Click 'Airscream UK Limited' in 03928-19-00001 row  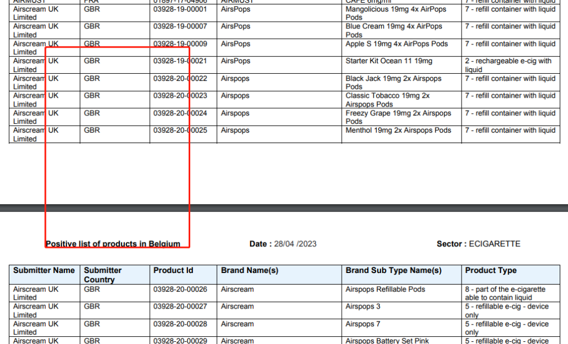pos(35,13)
